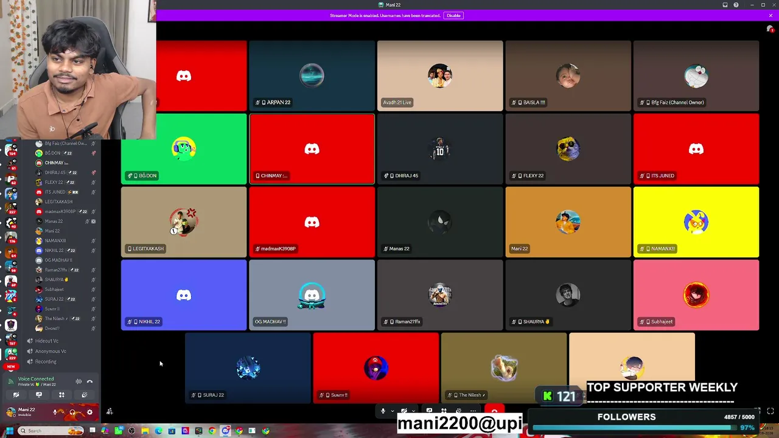Focus the Avadh 21 Live participant tile
Image resolution: width=779 pixels, height=438 pixels.
click(x=440, y=76)
